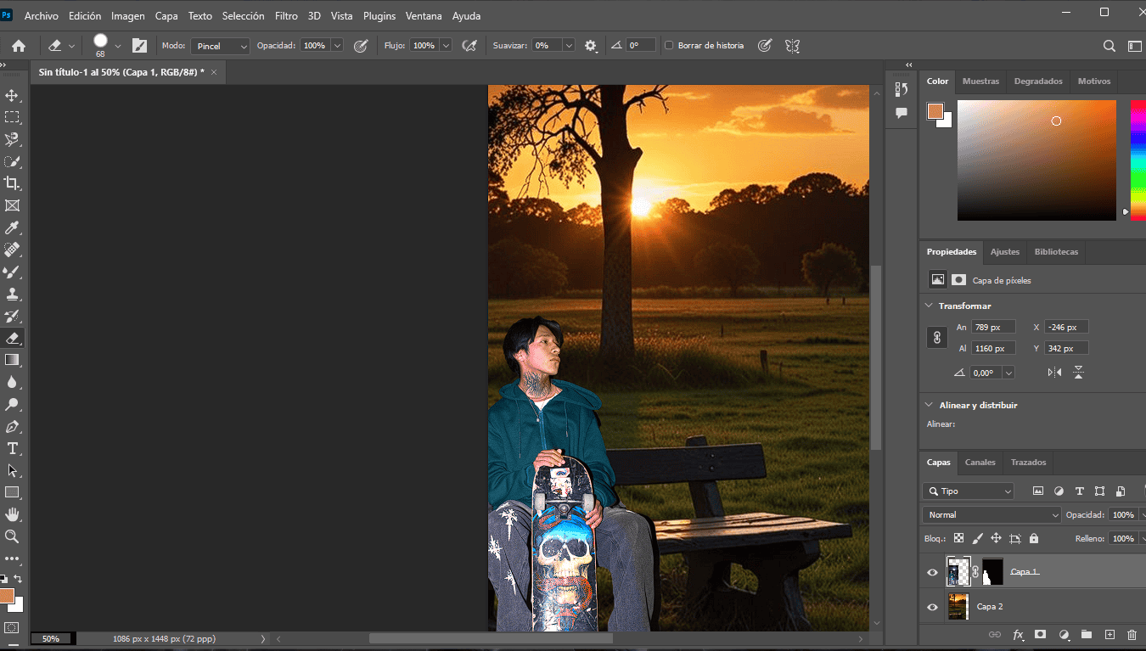Screen dimensions: 1146x651
Task: Collapse the Transformar section
Action: click(928, 306)
